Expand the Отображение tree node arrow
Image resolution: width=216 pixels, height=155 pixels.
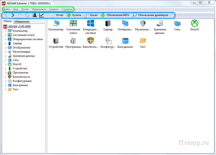pos(6,48)
